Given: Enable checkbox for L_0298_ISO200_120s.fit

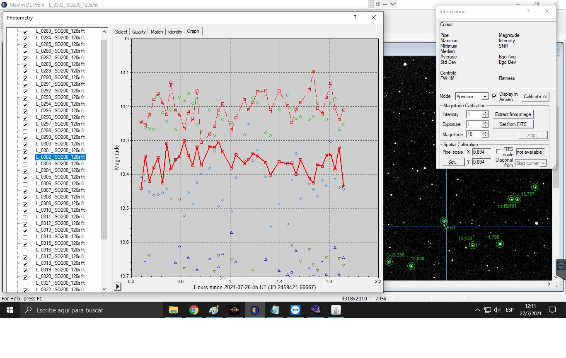Looking at the screenshot, I should click(x=25, y=131).
